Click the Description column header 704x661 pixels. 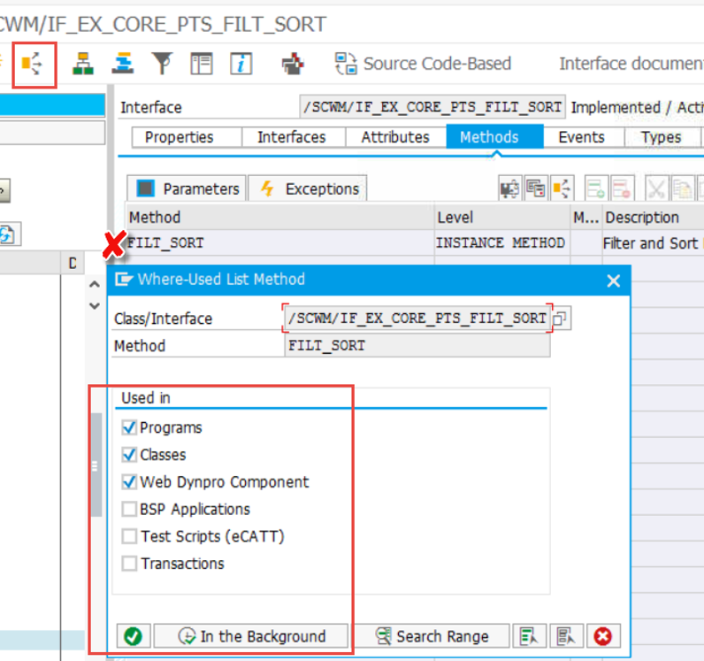coord(653,218)
